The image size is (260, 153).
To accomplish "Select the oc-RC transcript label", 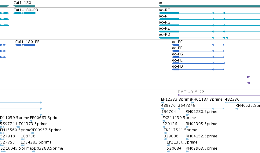I will point(164,10).
